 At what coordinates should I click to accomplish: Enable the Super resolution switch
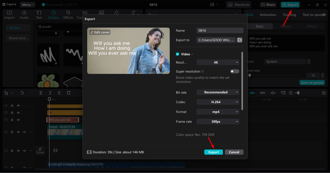(x=235, y=71)
